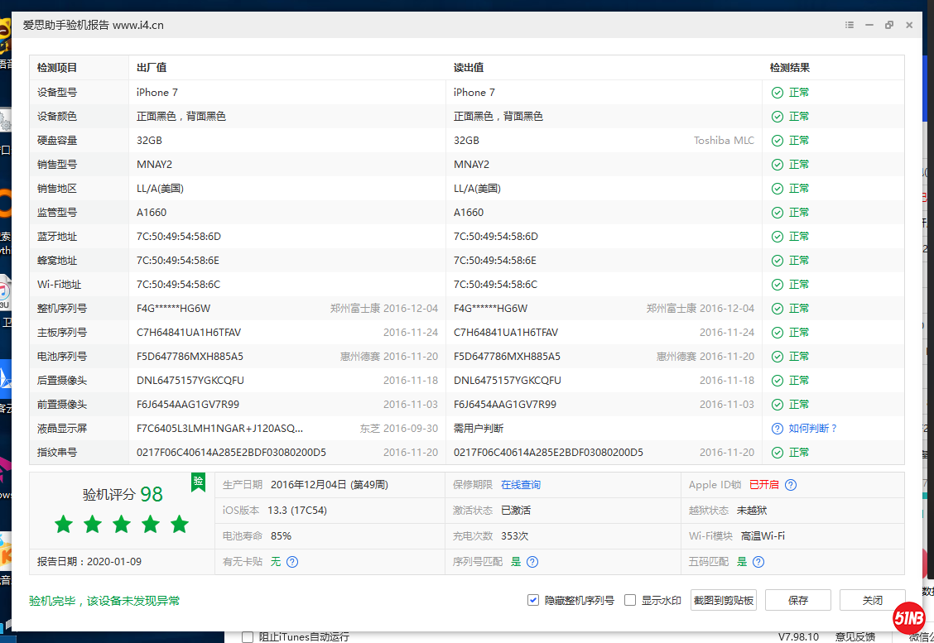The image size is (934, 643).
Task: Open the report list icon in title bar
Action: click(x=850, y=25)
